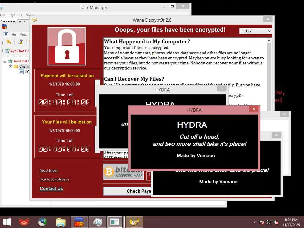Open mIRC Options hammer toolbar icon
This screenshot has height=228, width=304.
pos(20,42)
